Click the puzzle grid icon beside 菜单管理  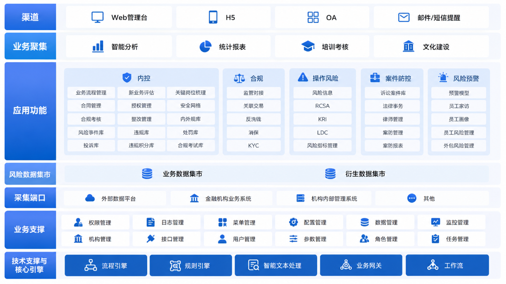tap(223, 222)
